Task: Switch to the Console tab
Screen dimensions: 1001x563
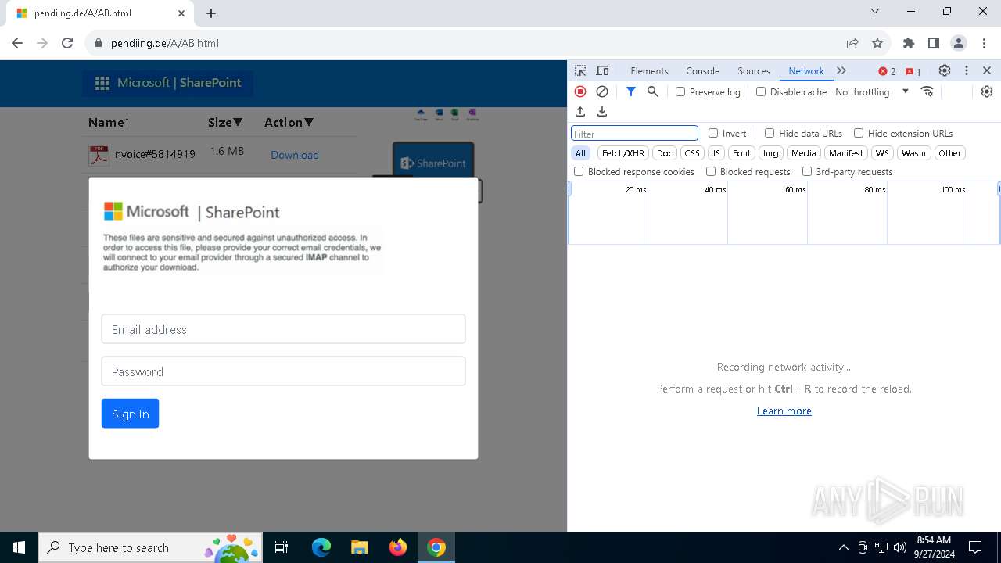Action: pyautogui.click(x=702, y=70)
